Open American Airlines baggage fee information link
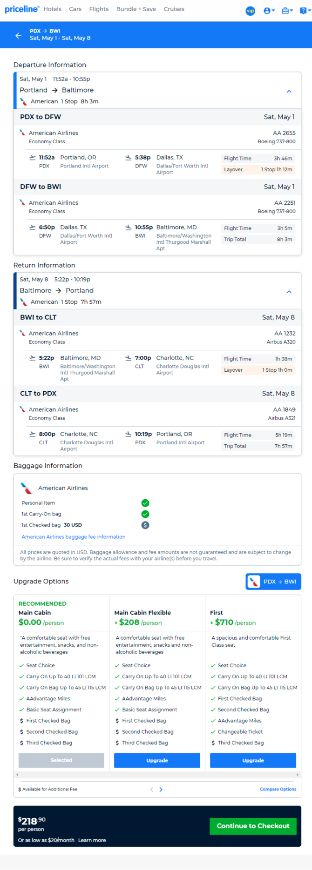This screenshot has height=870, width=312. pos(74,536)
